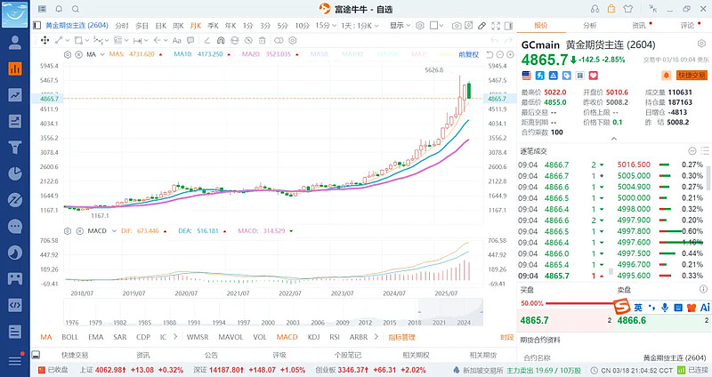This screenshot has width=712, height=377.
Task: Open the orange shopping bag icon
Action: click(611, 9)
